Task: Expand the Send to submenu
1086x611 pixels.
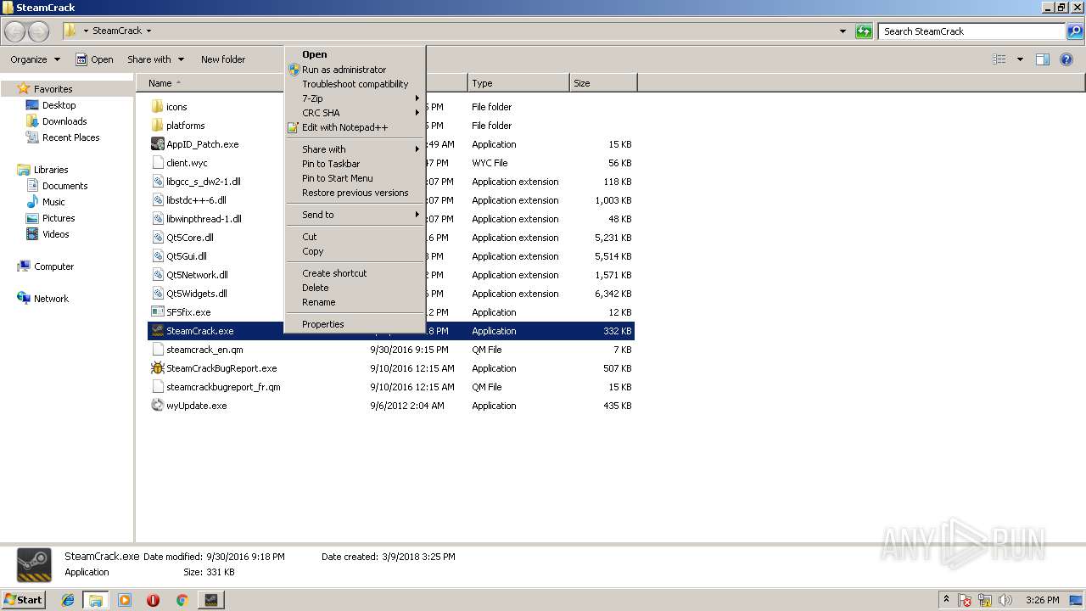Action: coord(355,215)
